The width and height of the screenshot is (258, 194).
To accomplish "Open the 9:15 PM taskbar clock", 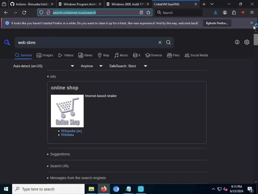I will [236, 189].
